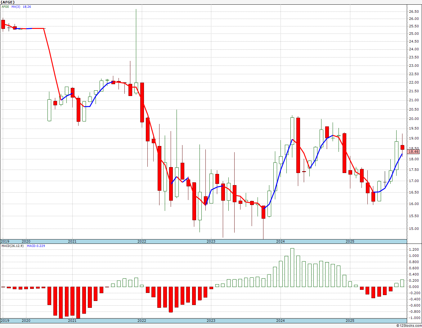Click the -0.400 MACD axis label
422x328 pixels.
[414, 299]
